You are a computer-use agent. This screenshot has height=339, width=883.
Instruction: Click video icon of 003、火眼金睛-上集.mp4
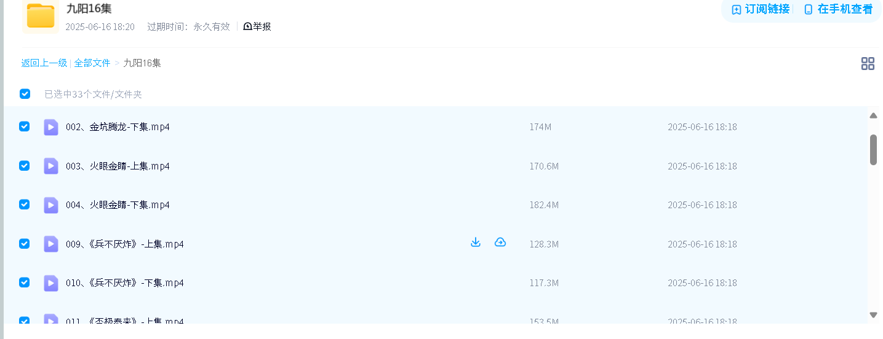click(x=51, y=166)
